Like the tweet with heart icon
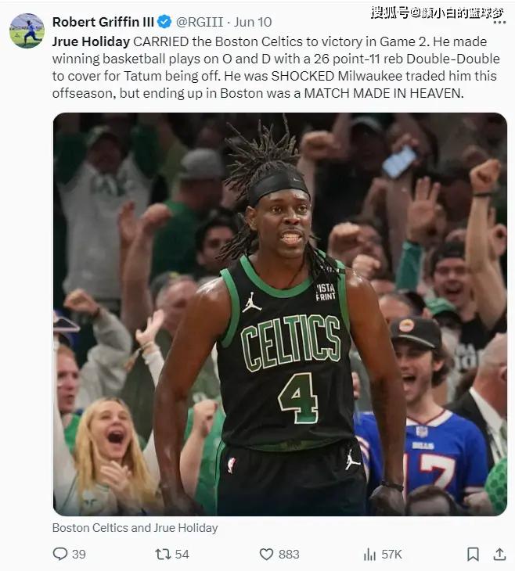 coord(266,554)
